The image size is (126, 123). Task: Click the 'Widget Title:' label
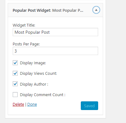click(24, 25)
